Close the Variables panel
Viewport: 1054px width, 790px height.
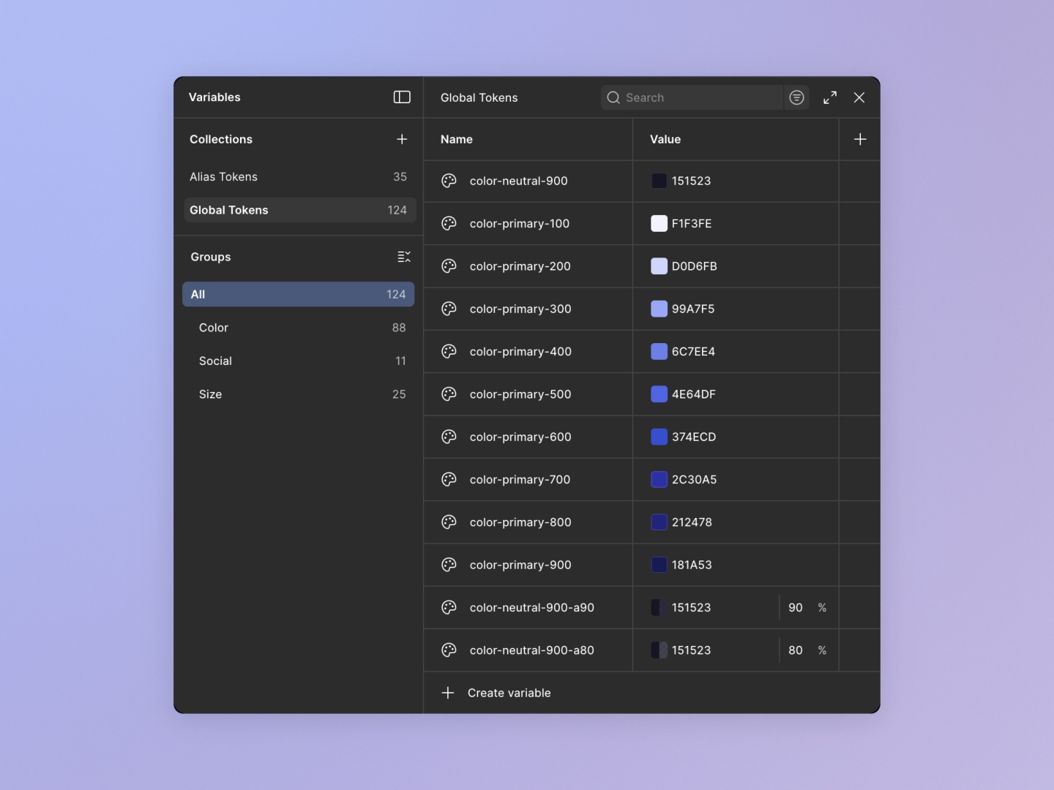[x=859, y=97]
